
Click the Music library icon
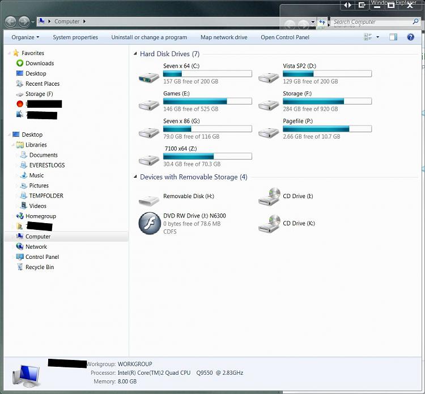pos(24,175)
